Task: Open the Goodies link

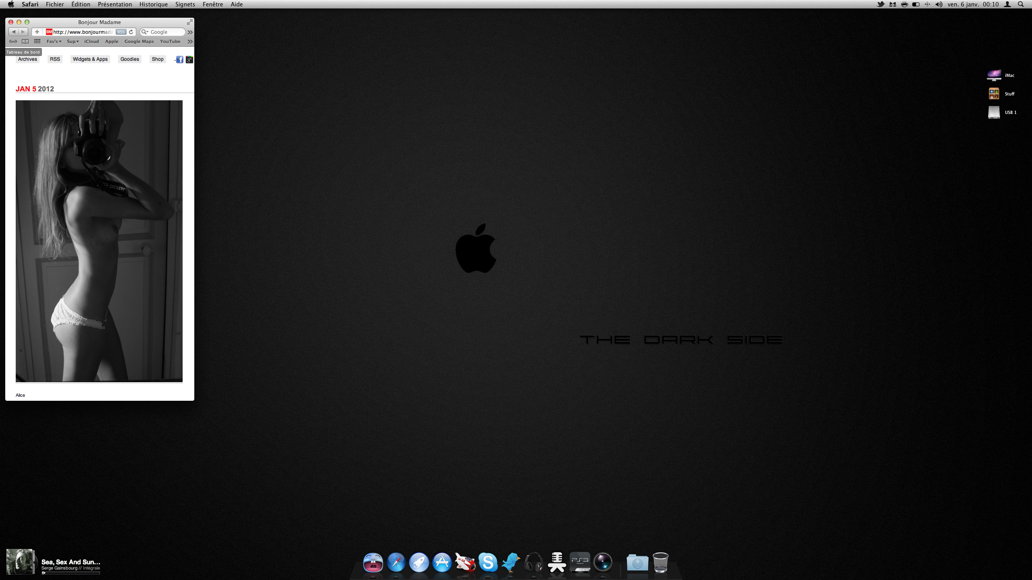Action: (x=130, y=59)
